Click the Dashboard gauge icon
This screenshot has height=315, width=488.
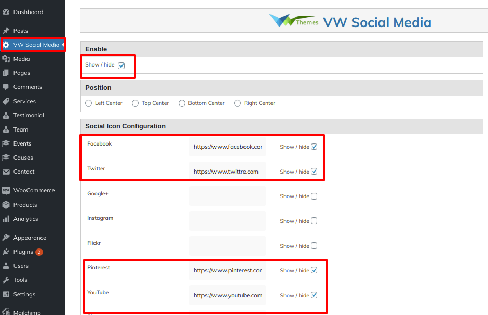tap(6, 12)
